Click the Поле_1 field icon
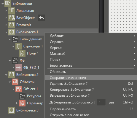Image resolution: width=137 pixels, height=118 pixels. click(22, 53)
